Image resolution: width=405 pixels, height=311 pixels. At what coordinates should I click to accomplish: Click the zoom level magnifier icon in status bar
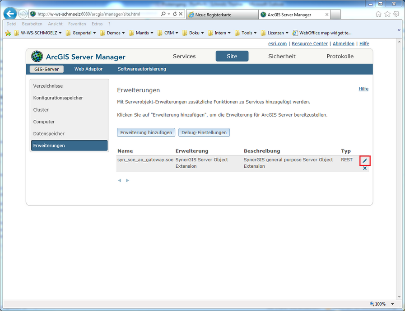372,304
